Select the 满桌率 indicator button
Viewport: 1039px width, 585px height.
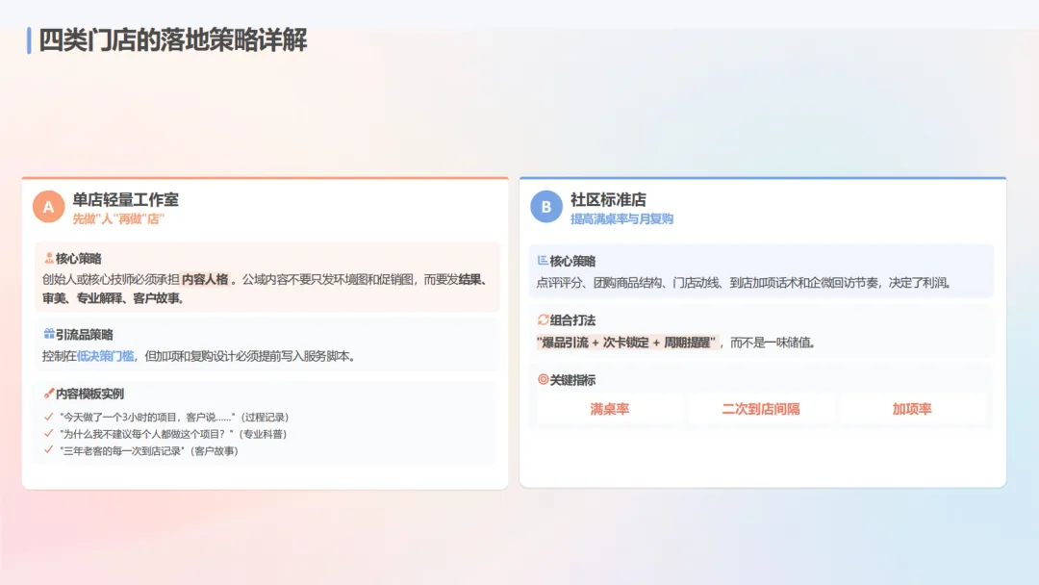pos(612,408)
